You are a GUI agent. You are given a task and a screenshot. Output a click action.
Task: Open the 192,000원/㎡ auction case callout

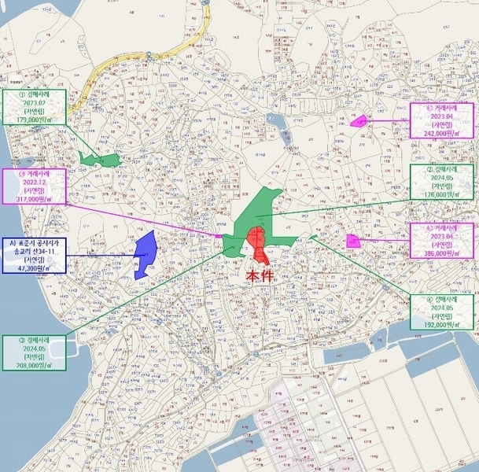pos(444,311)
